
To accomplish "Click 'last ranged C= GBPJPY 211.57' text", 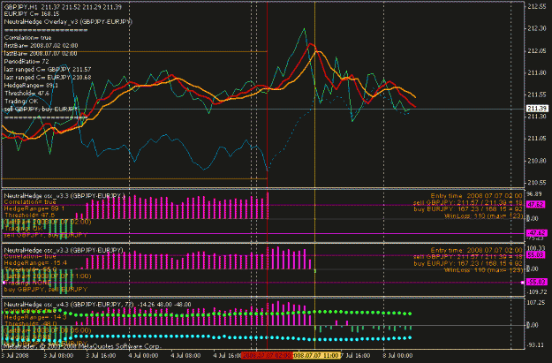I will click(48, 70).
